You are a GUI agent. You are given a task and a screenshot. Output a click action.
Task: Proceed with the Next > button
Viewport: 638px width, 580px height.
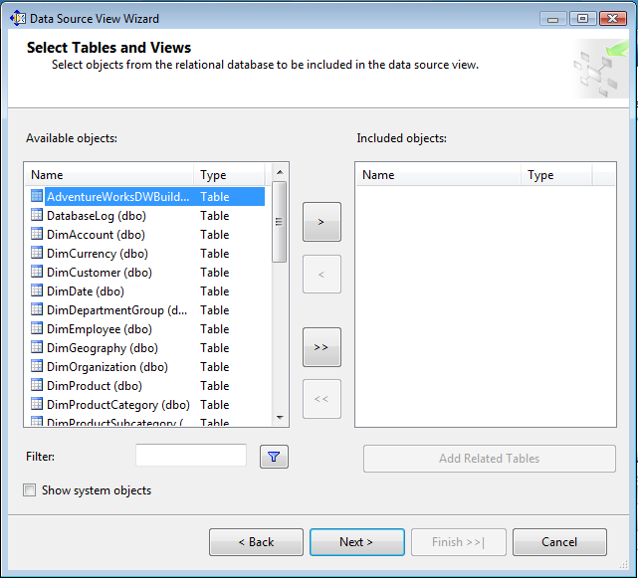(x=357, y=542)
